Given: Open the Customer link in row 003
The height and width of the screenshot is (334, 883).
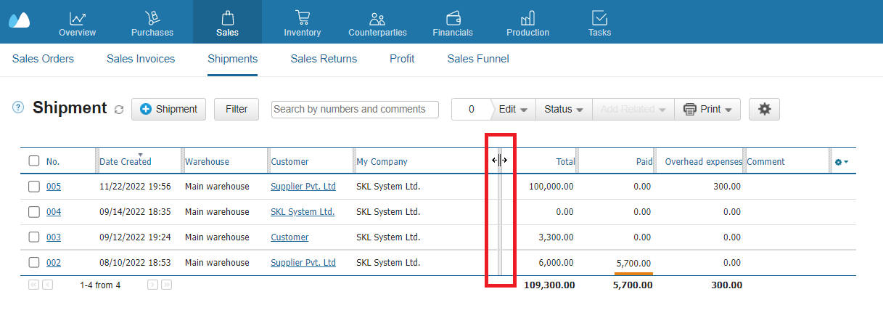Looking at the screenshot, I should tap(289, 237).
